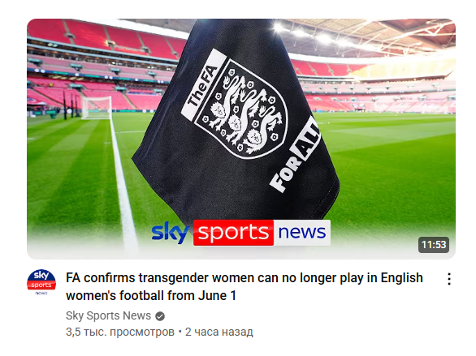Click the goal net in the thumbnail
Screen dimensions: 476x356
[97, 108]
